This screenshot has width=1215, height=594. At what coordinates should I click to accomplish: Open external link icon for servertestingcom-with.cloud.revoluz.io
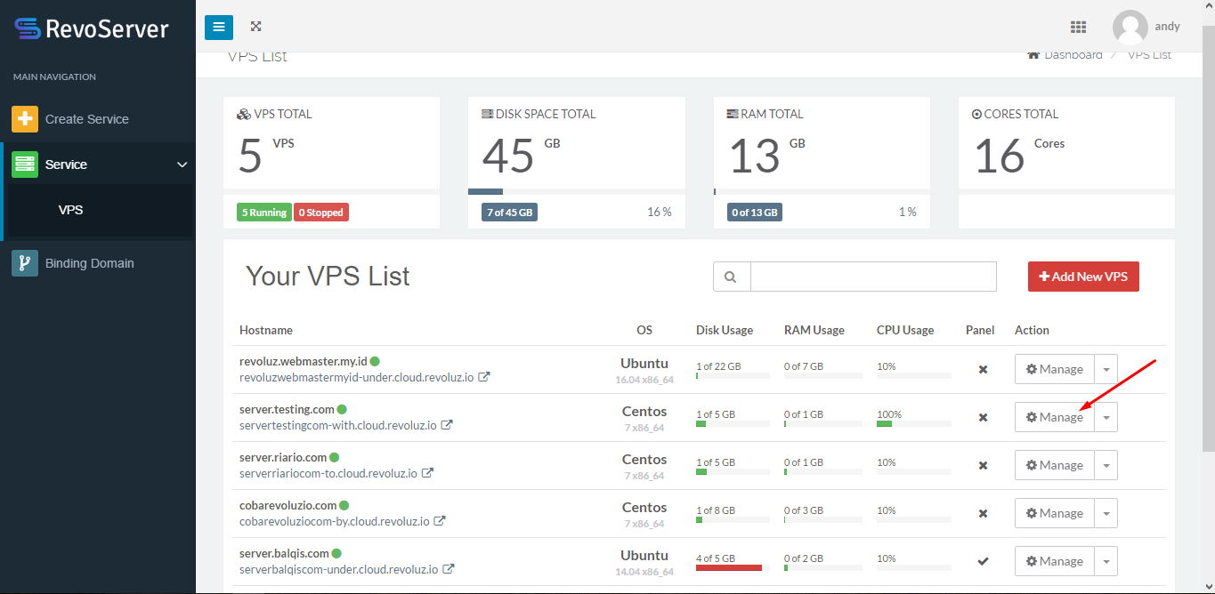click(x=447, y=425)
